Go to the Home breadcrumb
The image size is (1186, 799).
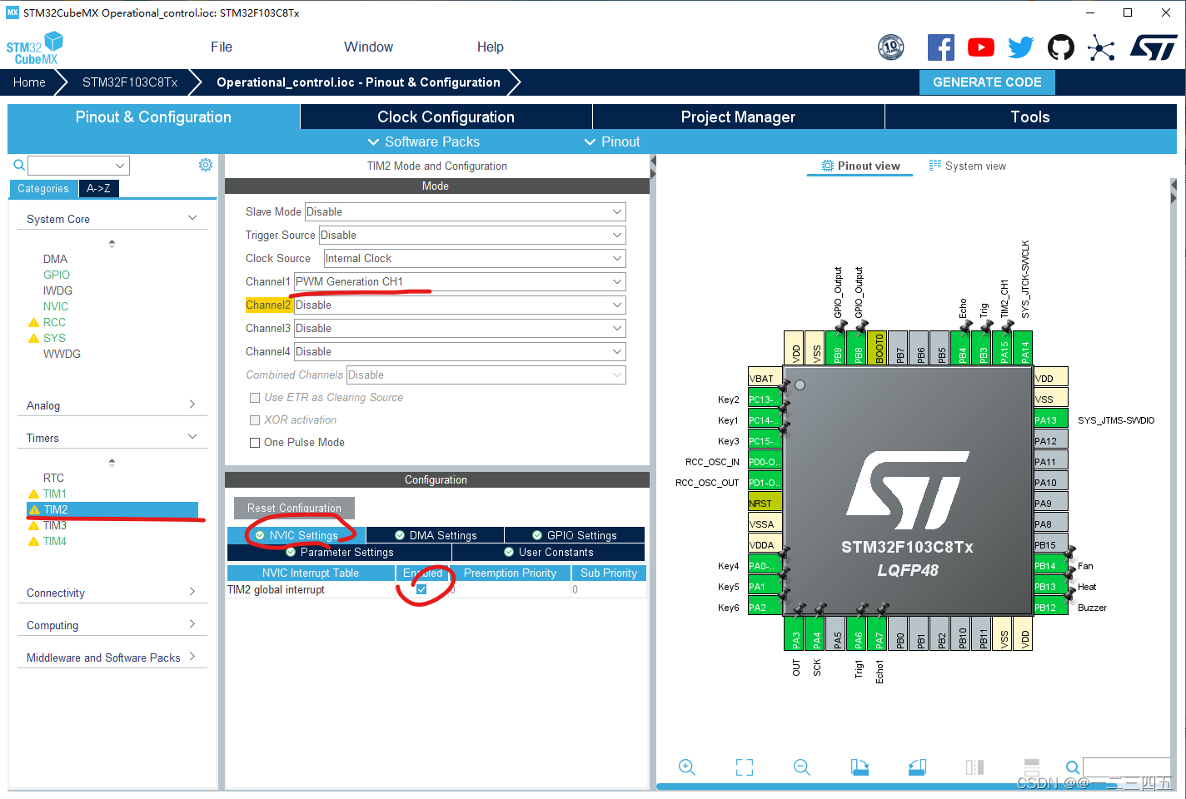point(29,82)
